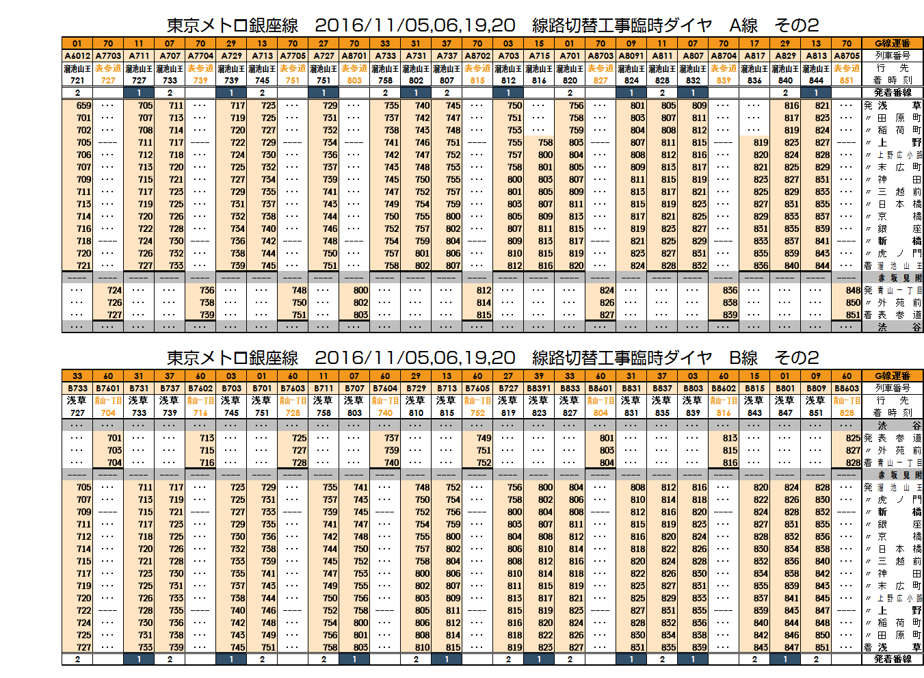This screenshot has height=678, width=924.
Task: Select train number B831
Action: pos(631,389)
